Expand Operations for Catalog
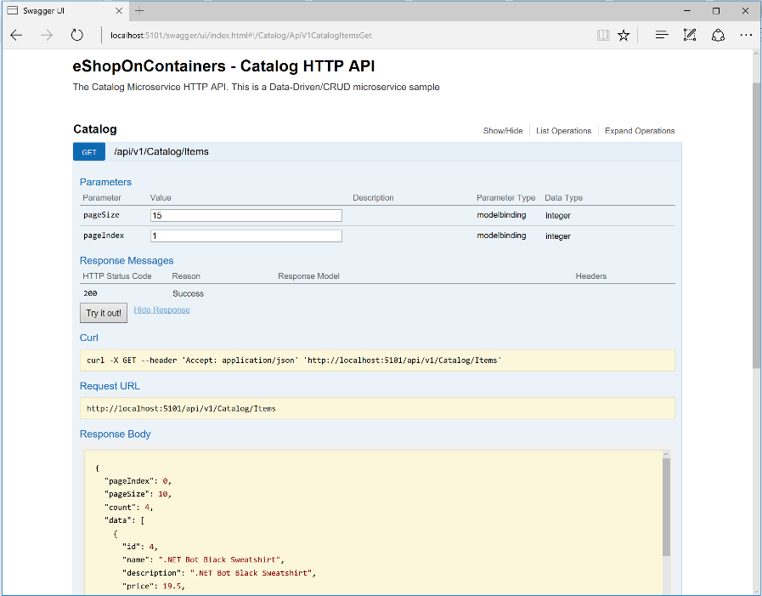The image size is (762, 596). click(x=640, y=131)
